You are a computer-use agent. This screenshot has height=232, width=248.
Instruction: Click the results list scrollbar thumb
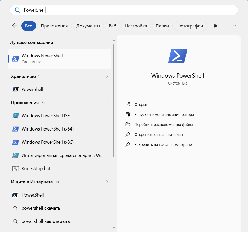[x=114, y=101]
